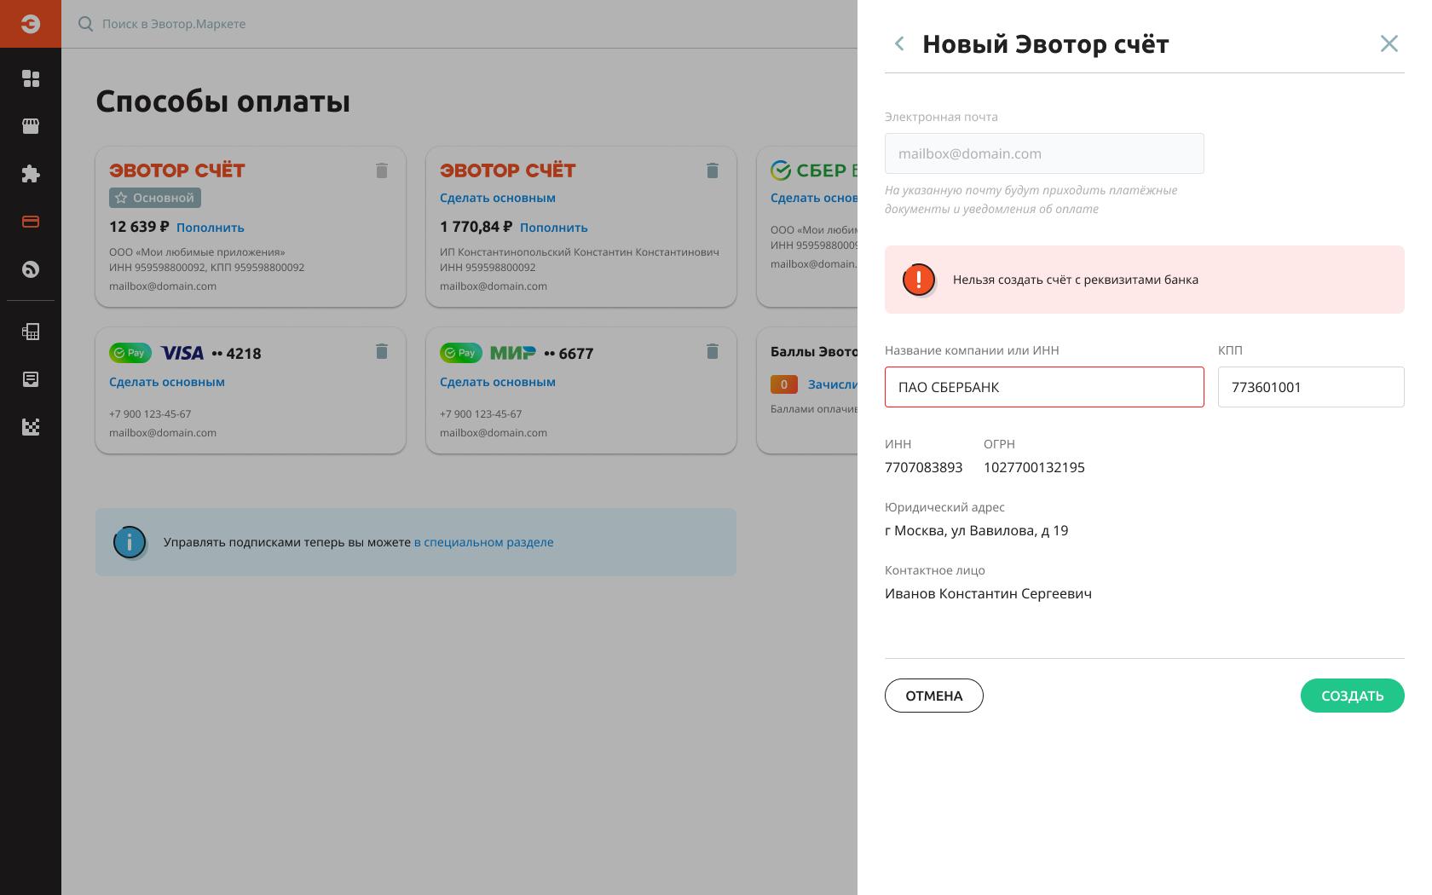Make second Эвотор счёт the main one
The height and width of the screenshot is (895, 1432).
pos(498,198)
